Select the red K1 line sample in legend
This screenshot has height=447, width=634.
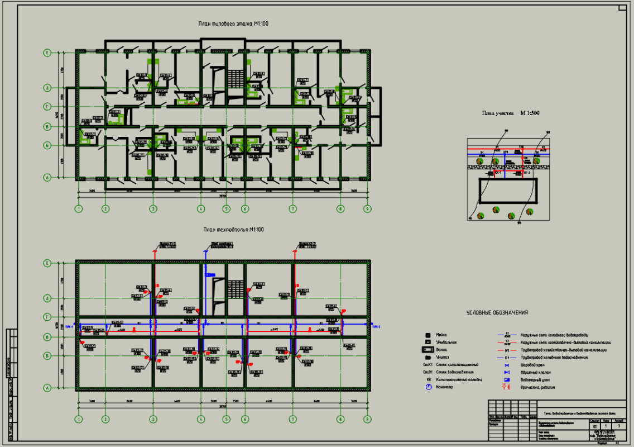coord(507,349)
